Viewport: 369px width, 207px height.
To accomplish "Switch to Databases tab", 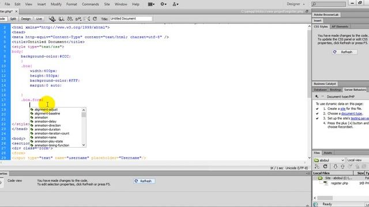I will tap(321, 90).
